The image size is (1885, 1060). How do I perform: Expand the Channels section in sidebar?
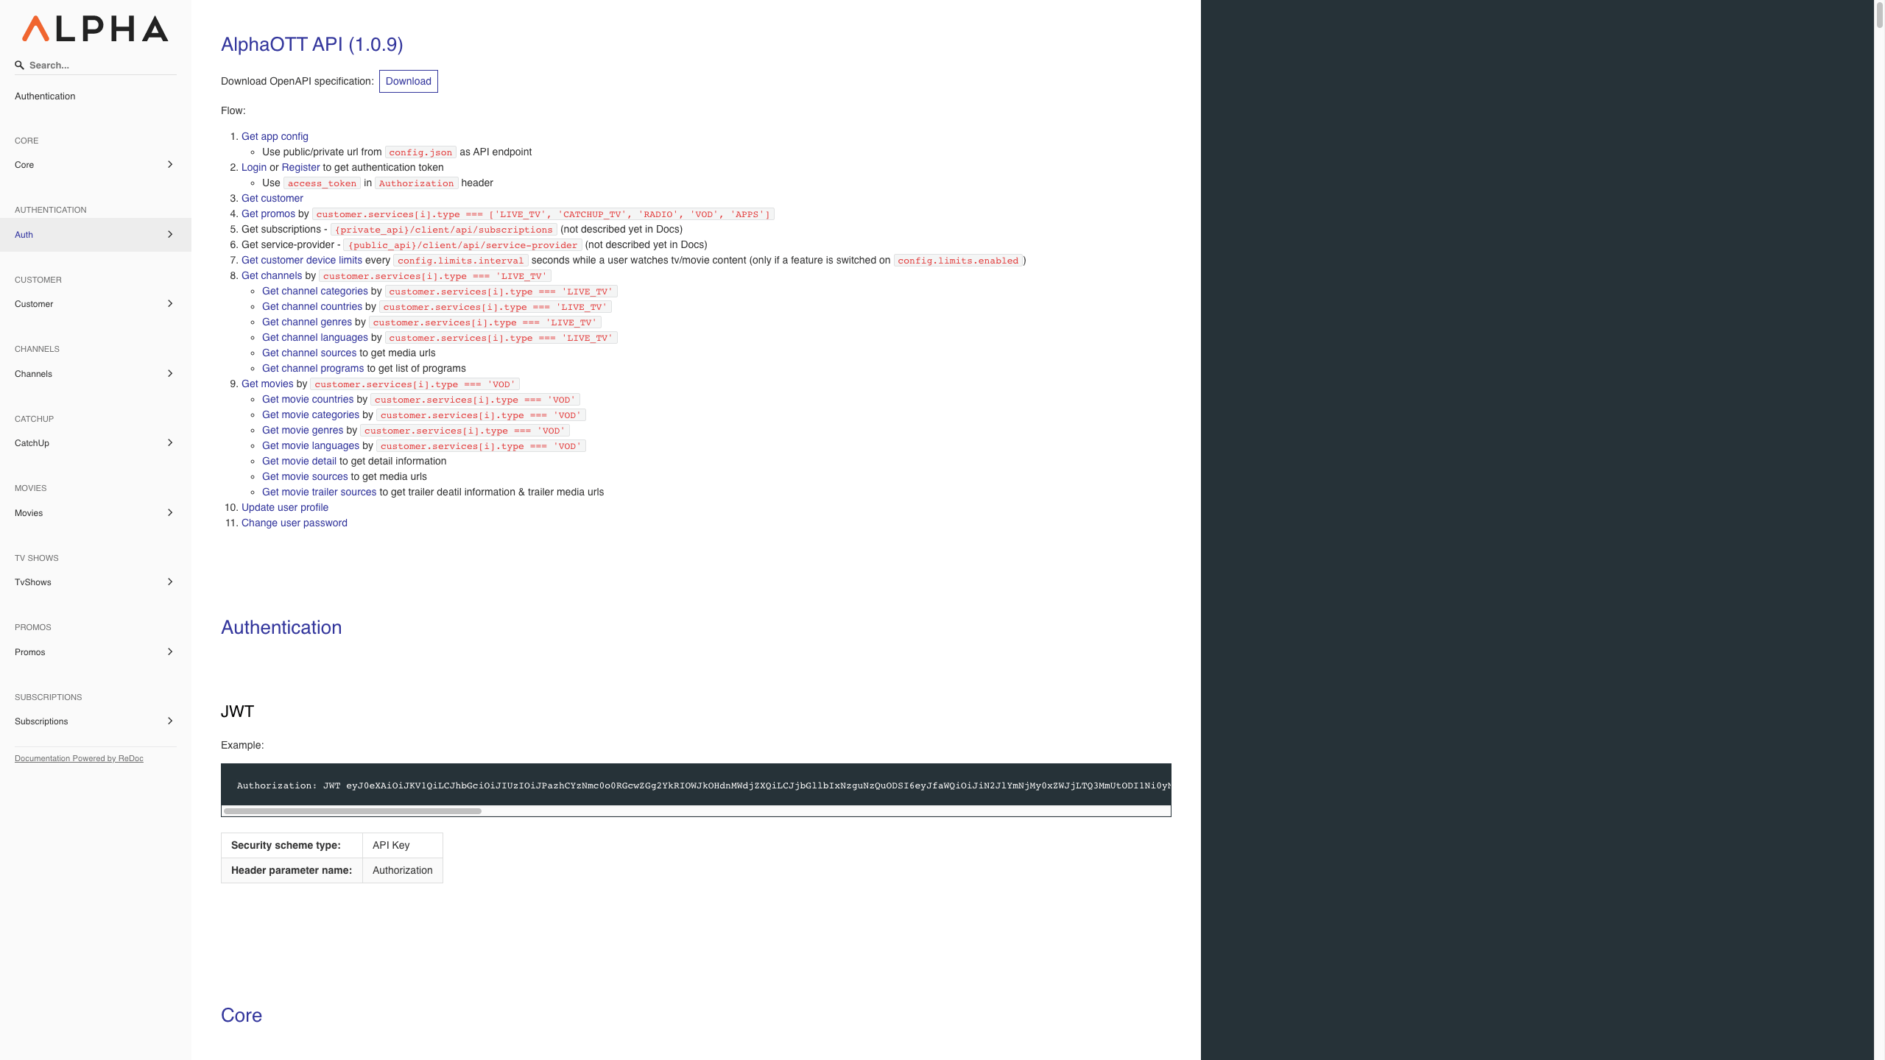point(169,374)
